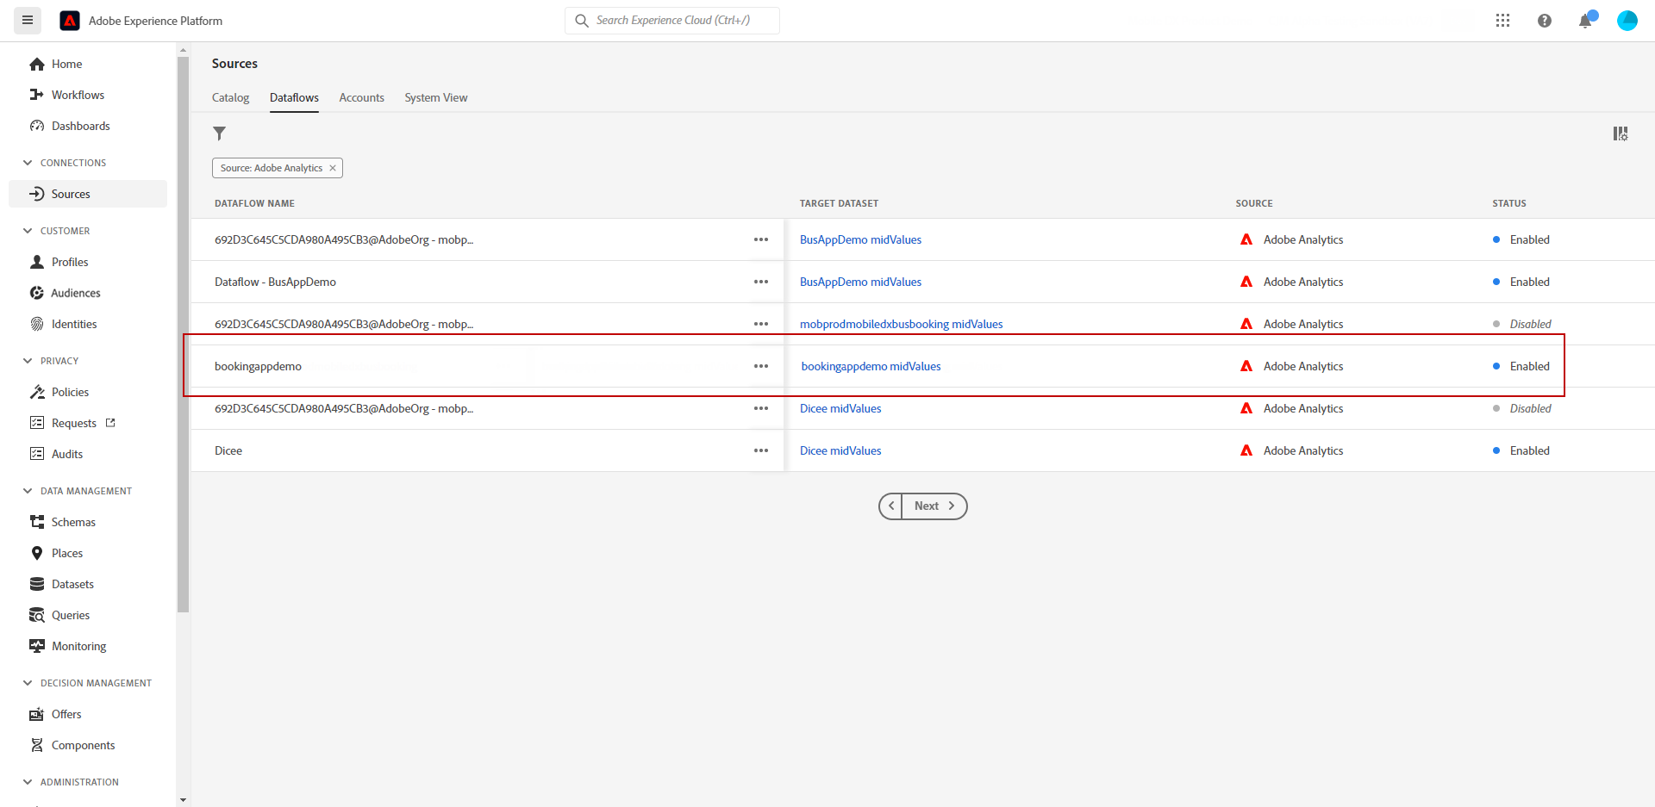
Task: Open the bookingappdemo midValues dataset link
Action: click(x=871, y=366)
